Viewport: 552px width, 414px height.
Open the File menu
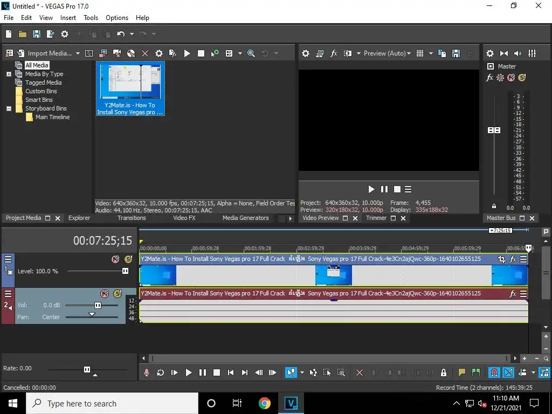tap(9, 18)
